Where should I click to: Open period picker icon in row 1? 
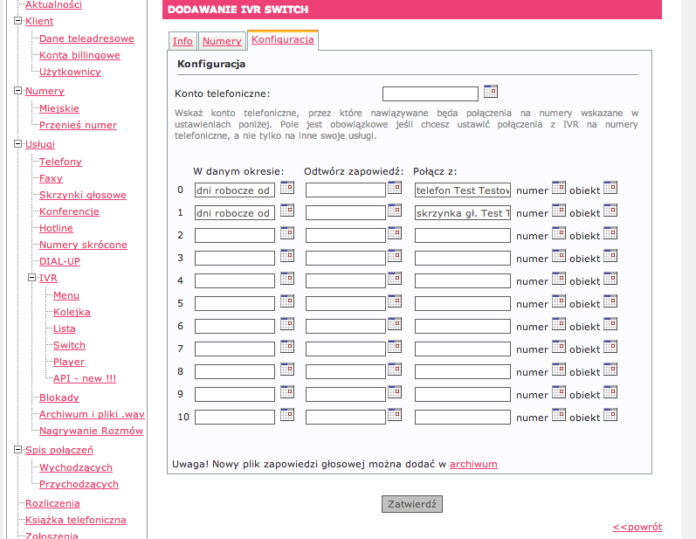click(x=287, y=210)
